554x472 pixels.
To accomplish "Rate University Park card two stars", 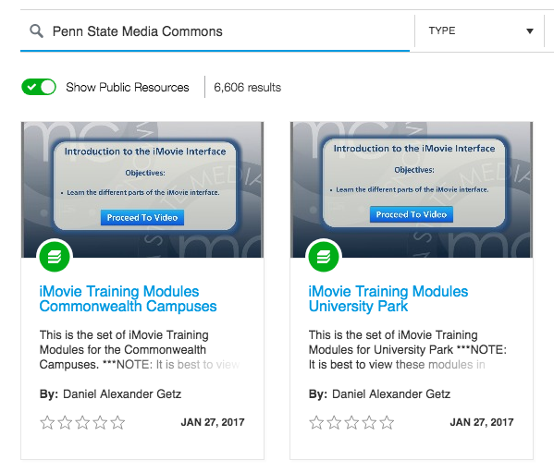I will click(x=334, y=422).
